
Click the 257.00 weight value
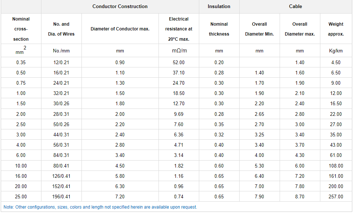click(336, 197)
